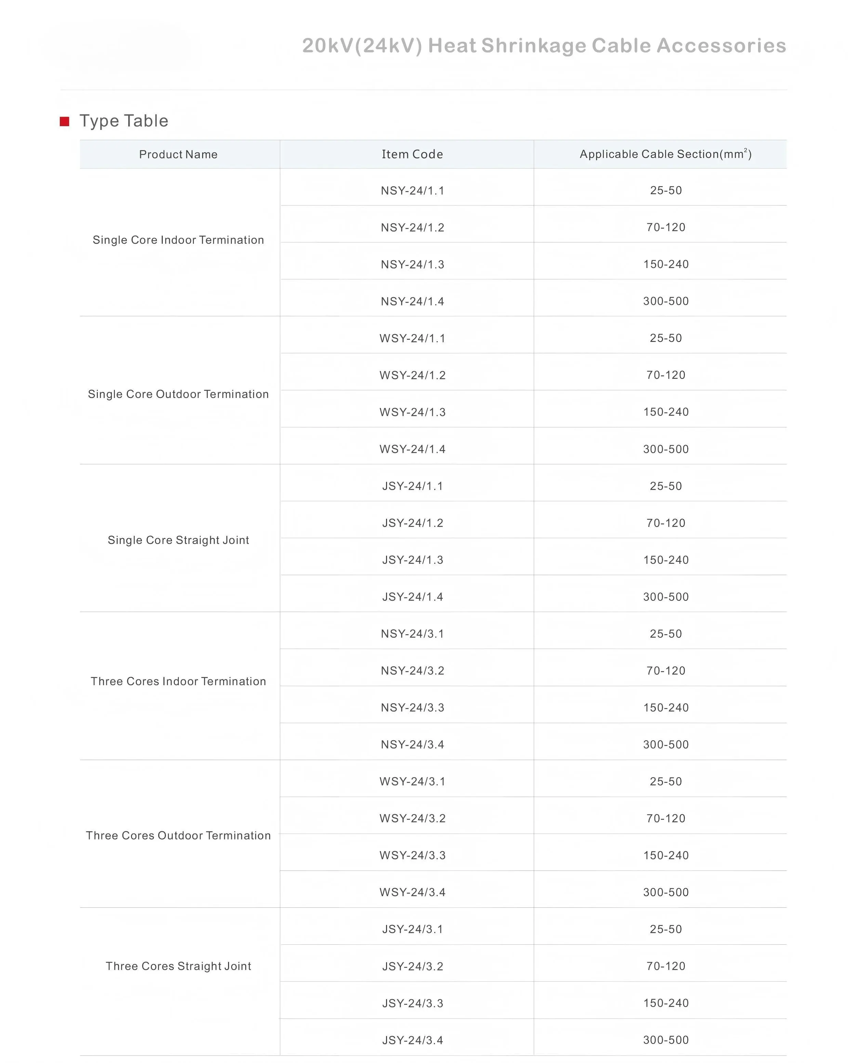Image resolution: width=848 pixels, height=1063 pixels.
Task: Click item code JSY-24/3.2
Action: (412, 967)
